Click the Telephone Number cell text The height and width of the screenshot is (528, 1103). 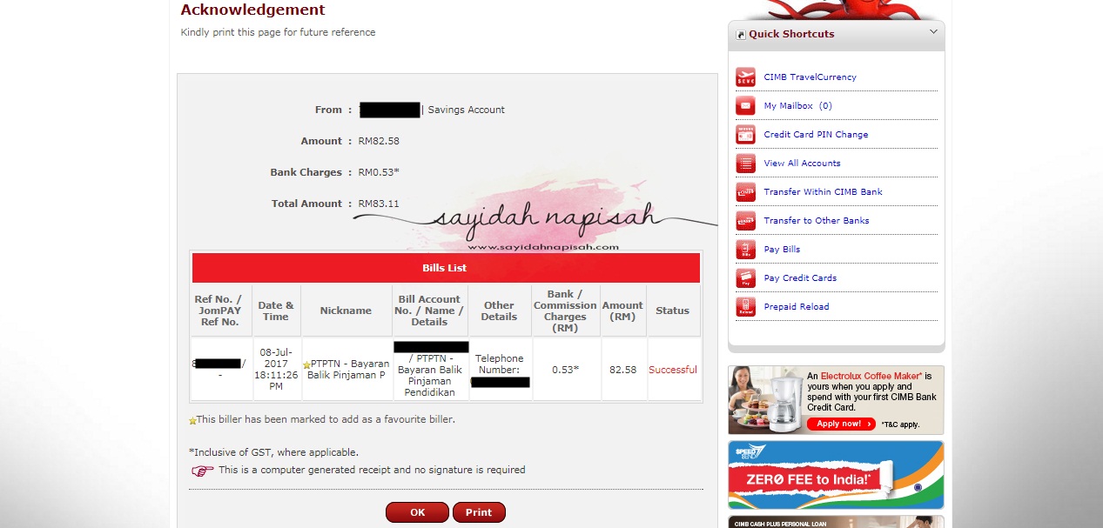tap(500, 364)
